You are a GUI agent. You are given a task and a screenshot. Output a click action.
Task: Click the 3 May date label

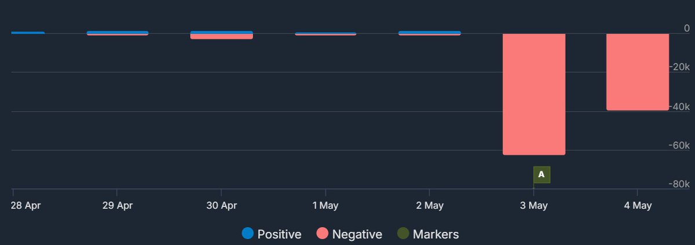click(533, 206)
